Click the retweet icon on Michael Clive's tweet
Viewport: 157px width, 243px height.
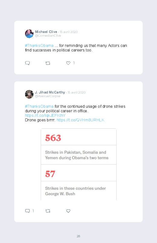[x=48, y=63]
